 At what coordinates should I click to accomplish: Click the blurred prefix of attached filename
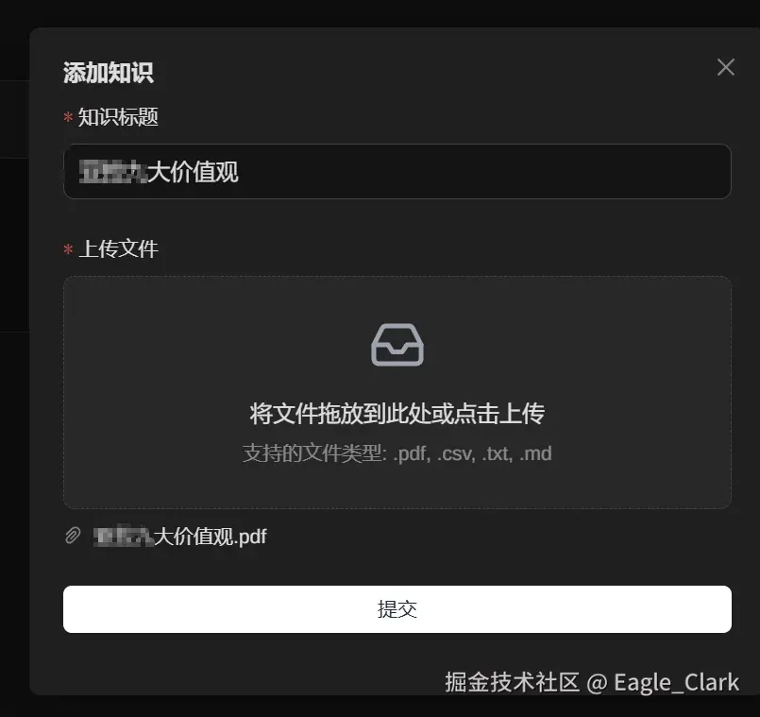point(123,536)
